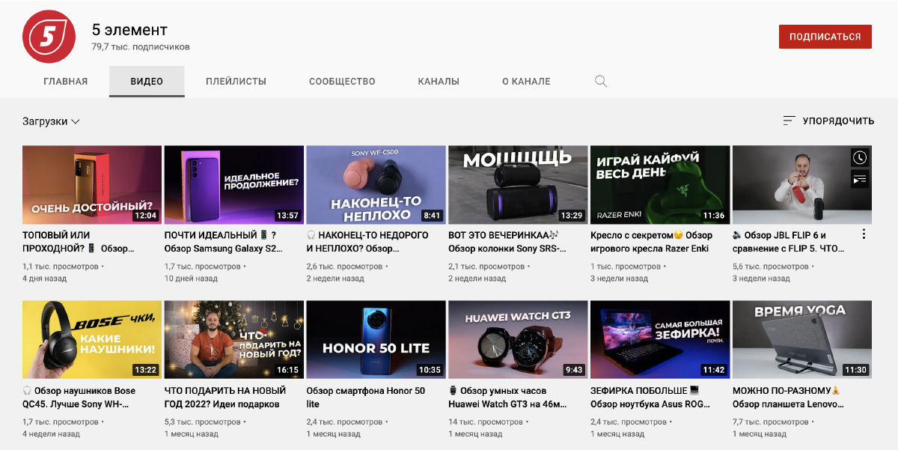898x450 pixels.
Task: Switch to the ГЛАВНАЯ tab
Action: [66, 82]
